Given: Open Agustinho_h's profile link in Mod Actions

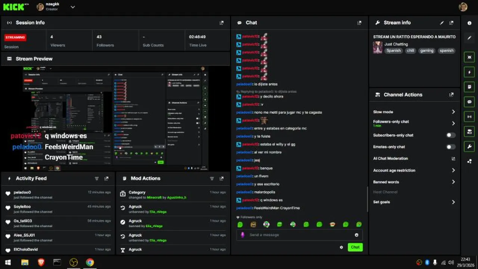Looking at the screenshot, I should pyautogui.click(x=177, y=197).
